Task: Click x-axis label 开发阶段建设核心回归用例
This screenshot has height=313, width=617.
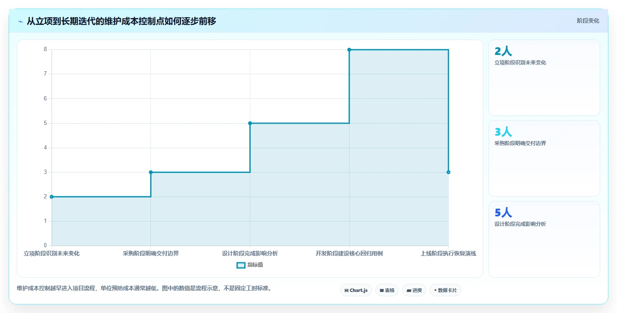Action: [349, 253]
